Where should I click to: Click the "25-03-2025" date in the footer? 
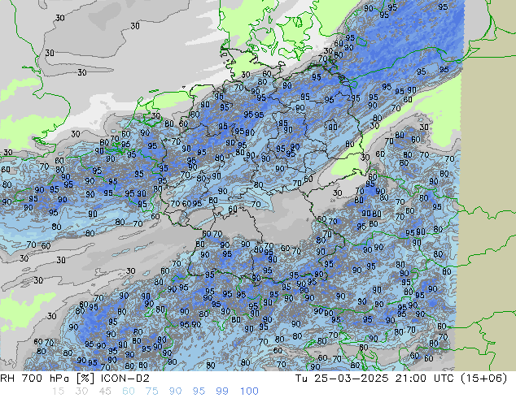351,379
